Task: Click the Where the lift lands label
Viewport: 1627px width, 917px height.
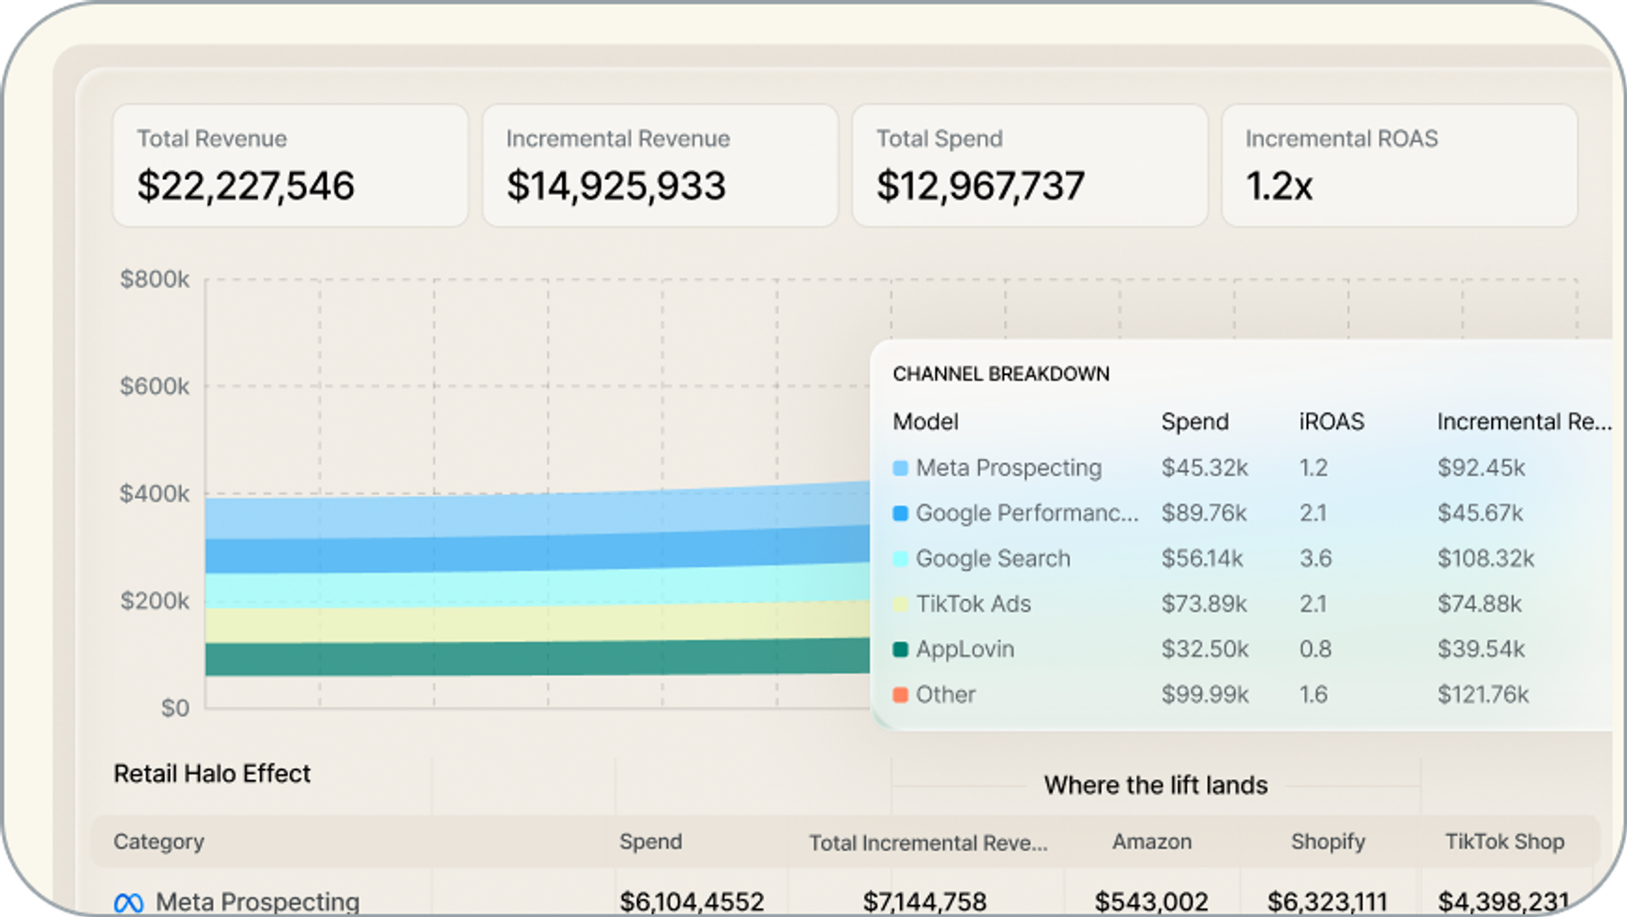Action: point(1156,785)
